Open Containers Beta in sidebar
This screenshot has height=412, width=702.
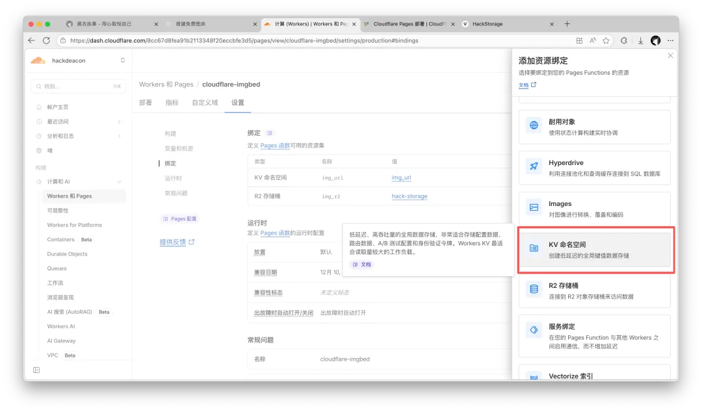tap(70, 240)
